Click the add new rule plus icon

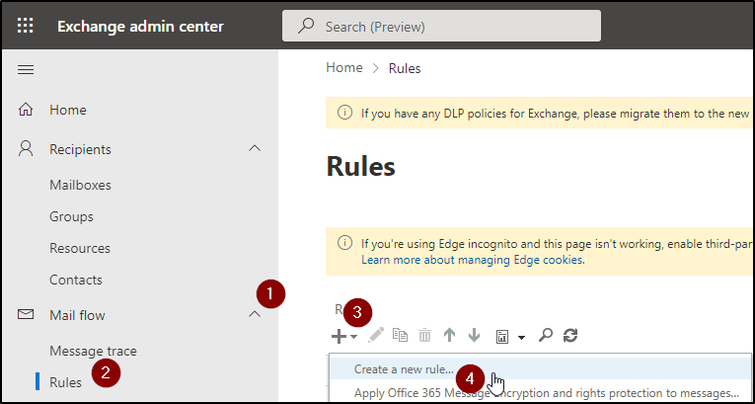pyautogui.click(x=340, y=336)
